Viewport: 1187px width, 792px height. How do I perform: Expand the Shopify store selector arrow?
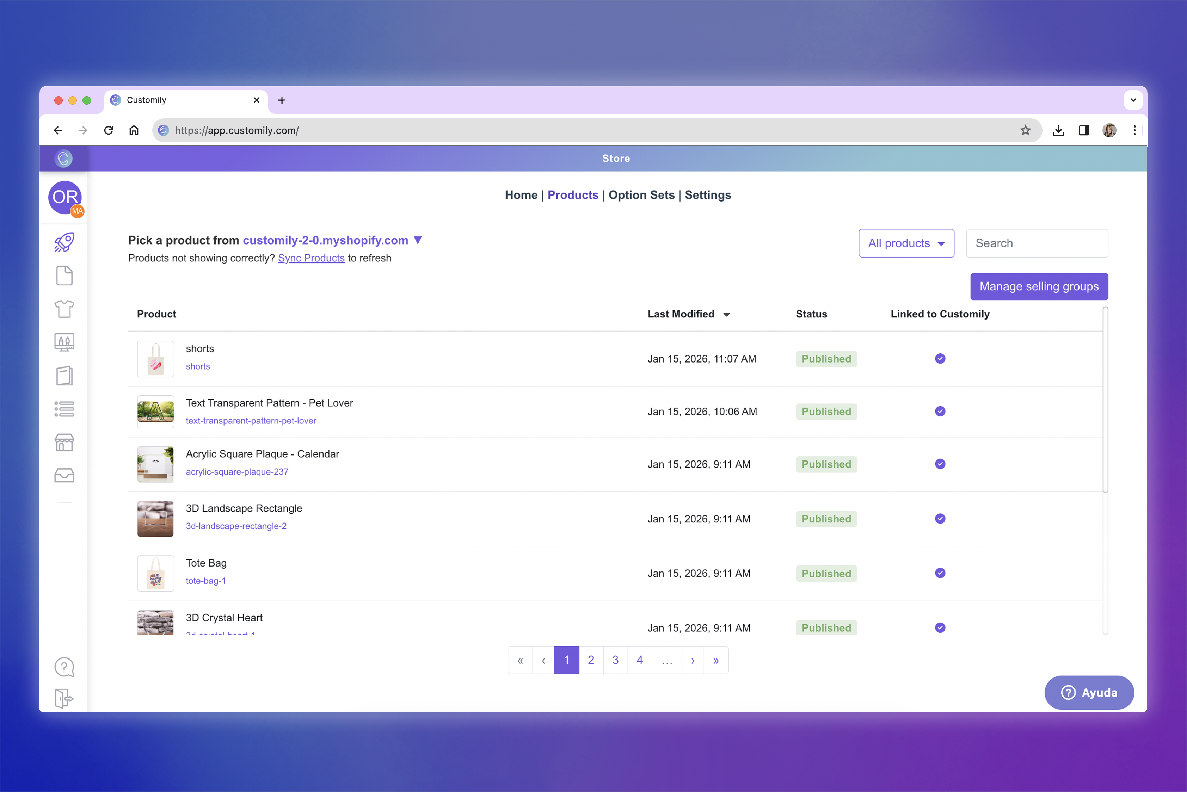click(x=418, y=240)
